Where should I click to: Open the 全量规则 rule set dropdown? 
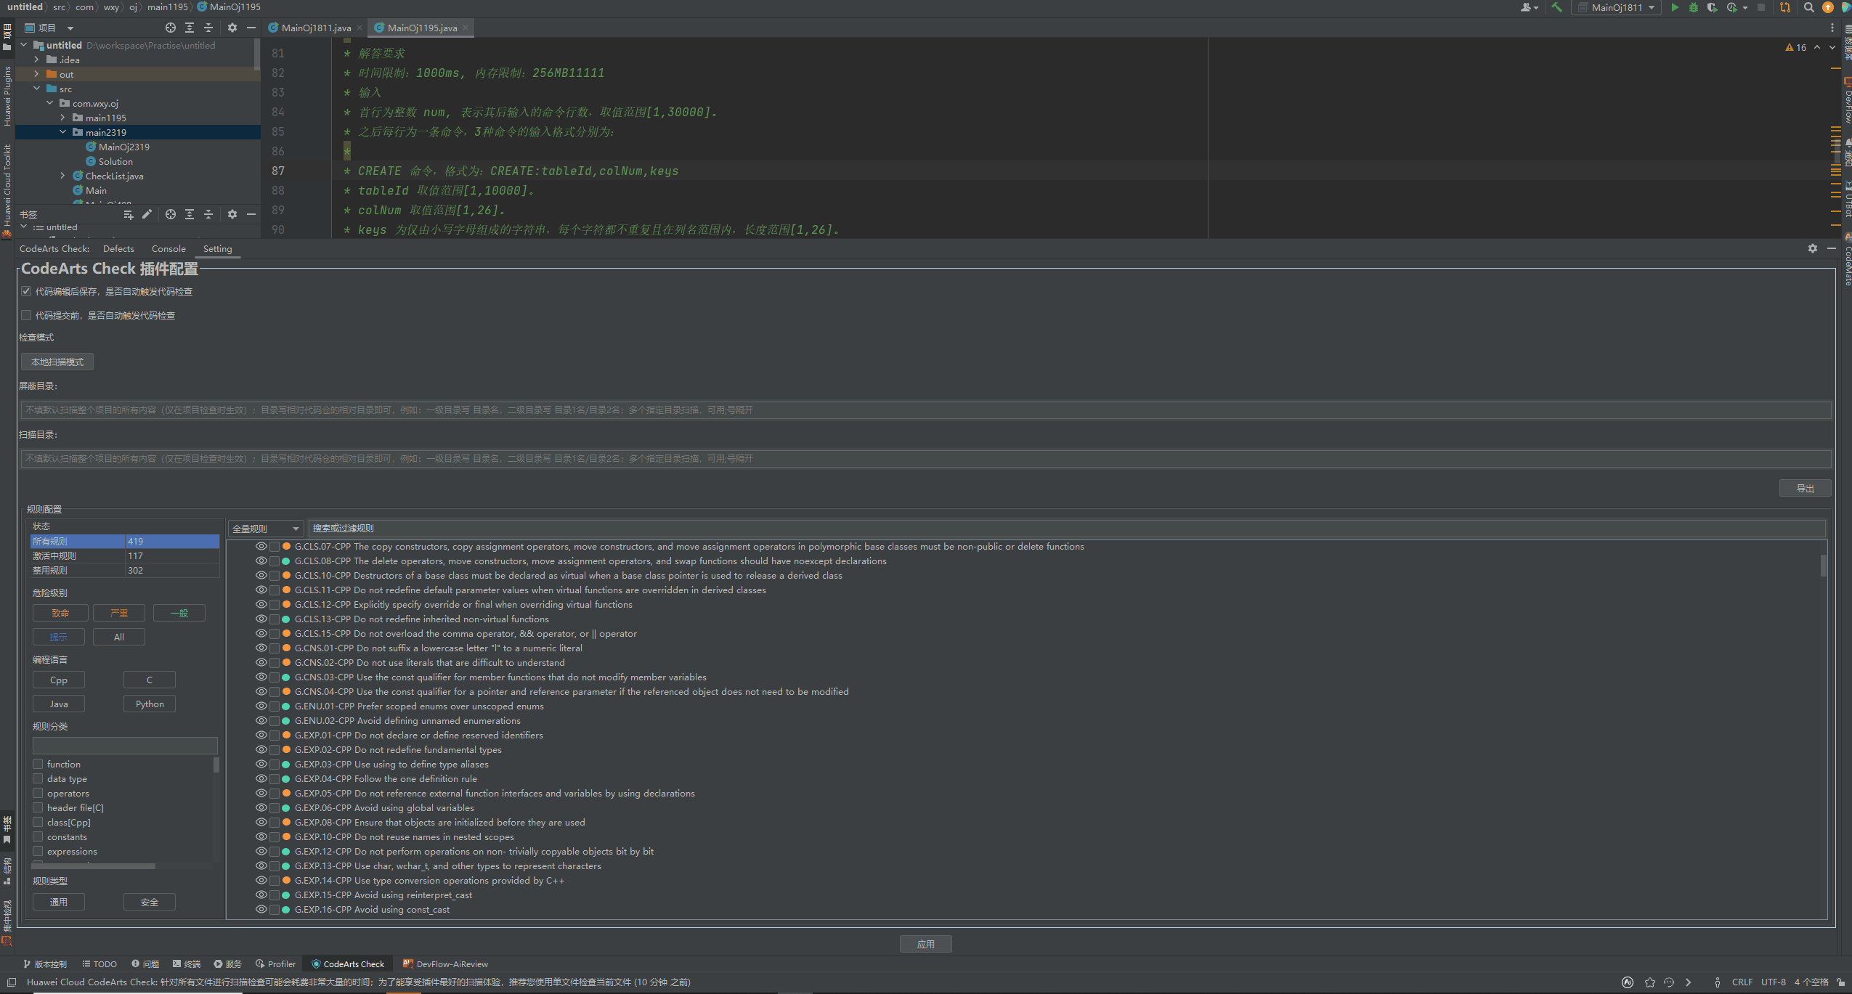265,529
